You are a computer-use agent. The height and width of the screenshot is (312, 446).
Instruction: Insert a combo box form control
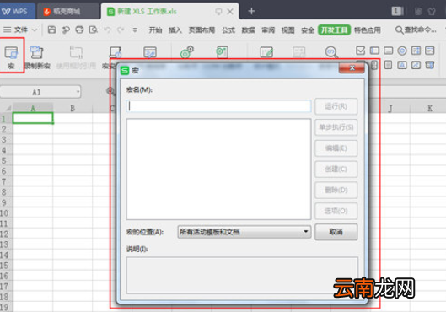click(x=430, y=51)
